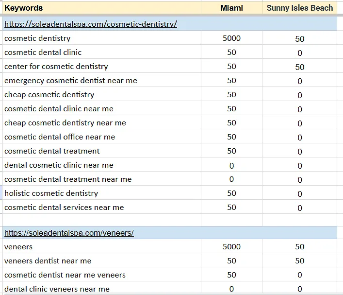Select the 'veneers' keyword cell
The height and width of the screenshot is (295, 343).
tap(101, 246)
